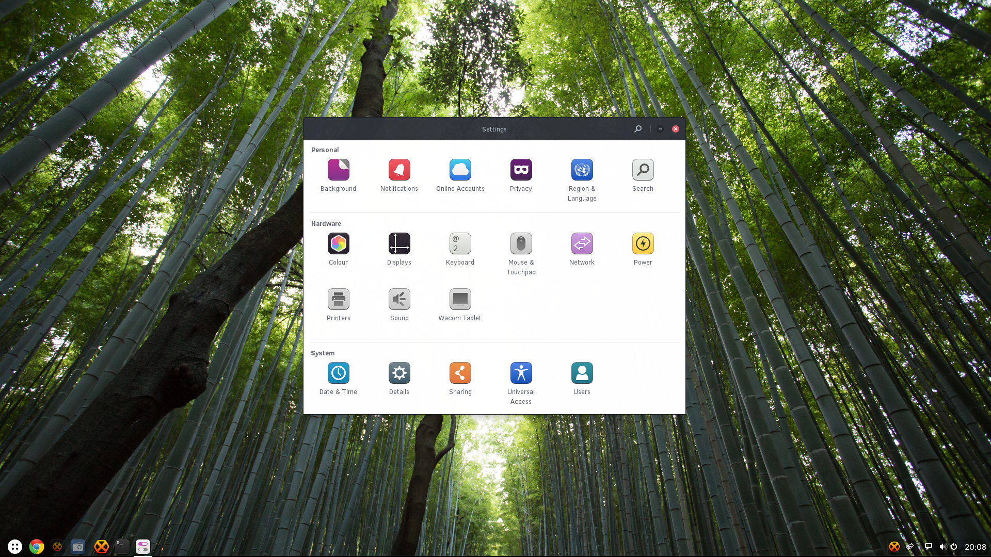Open Sound settings
991x557 pixels.
(399, 299)
